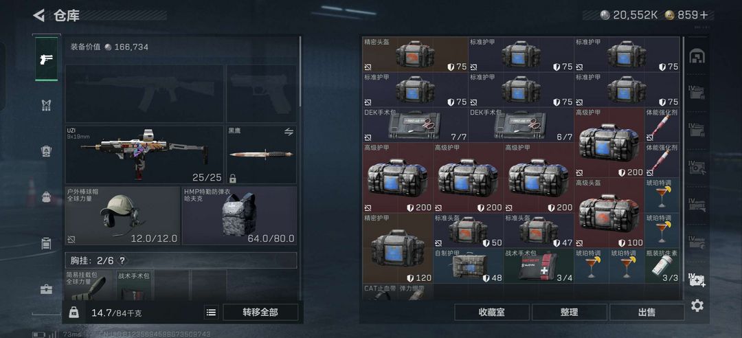Swap the 黑鹰 knife using arrows icon

tap(289, 132)
